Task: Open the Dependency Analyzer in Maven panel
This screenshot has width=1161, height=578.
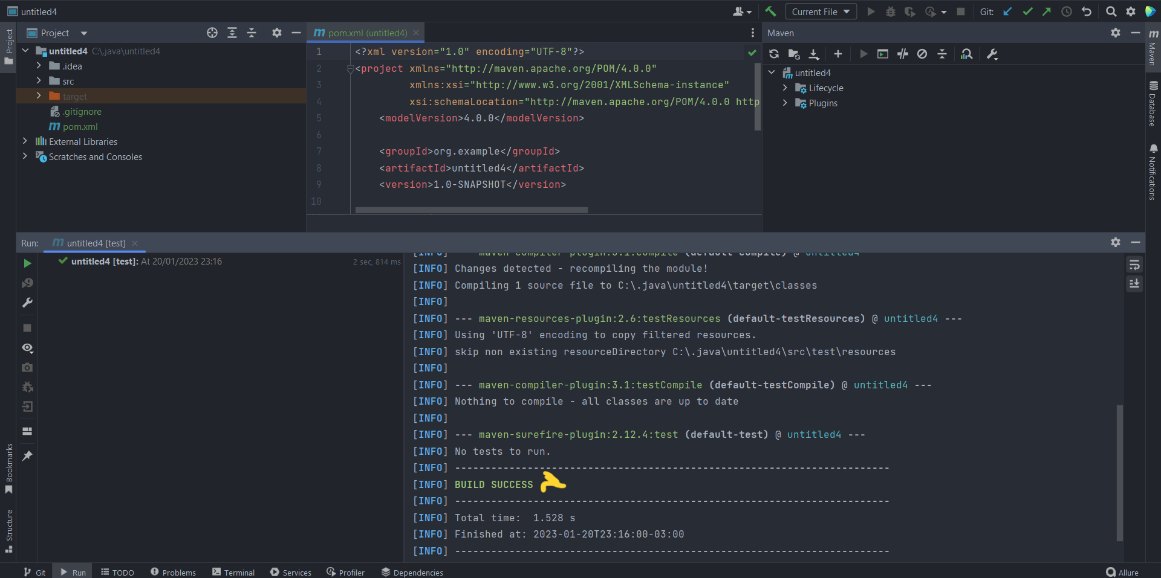Action: point(966,54)
